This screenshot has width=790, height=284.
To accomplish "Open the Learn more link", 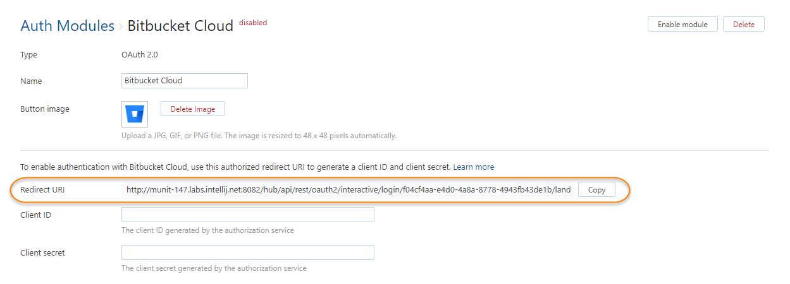I will click(x=474, y=167).
